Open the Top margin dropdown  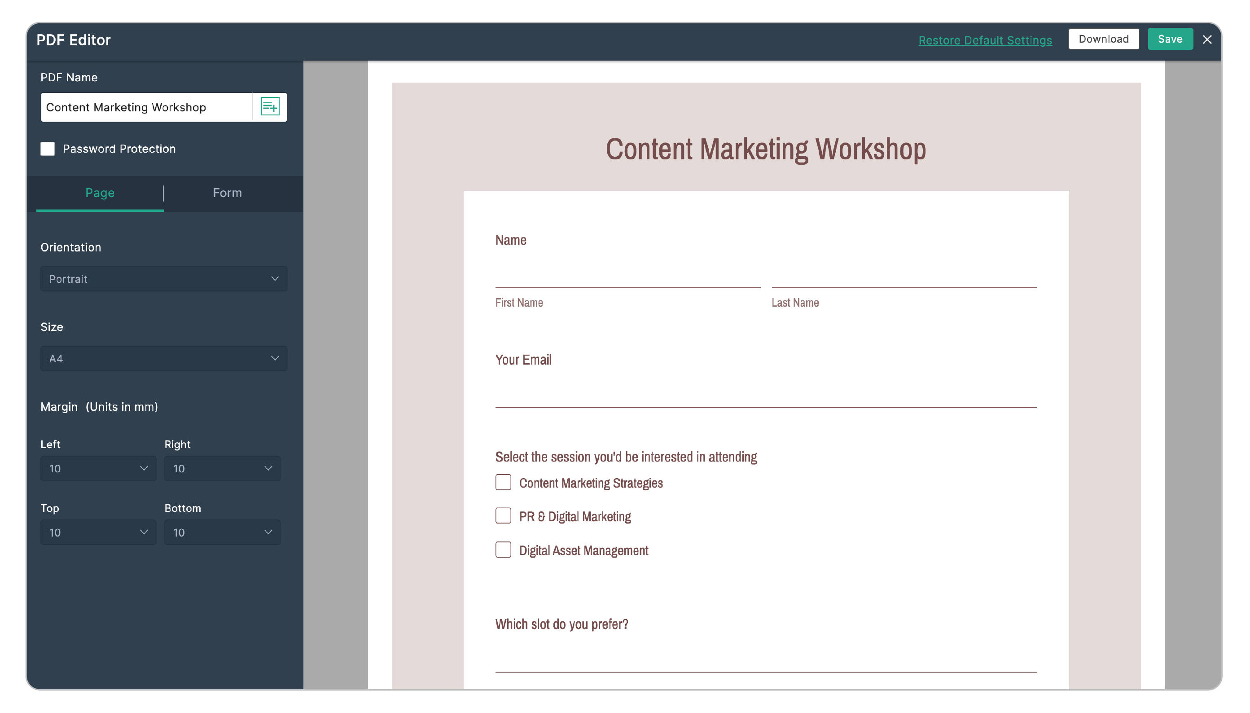click(x=98, y=533)
